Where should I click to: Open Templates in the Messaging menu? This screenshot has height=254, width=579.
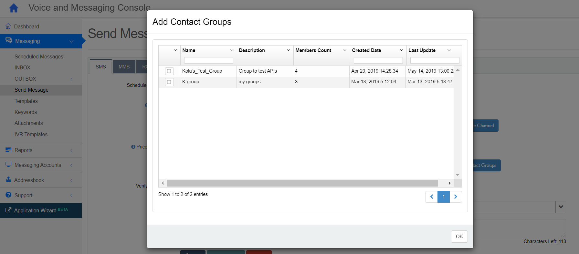click(x=26, y=101)
